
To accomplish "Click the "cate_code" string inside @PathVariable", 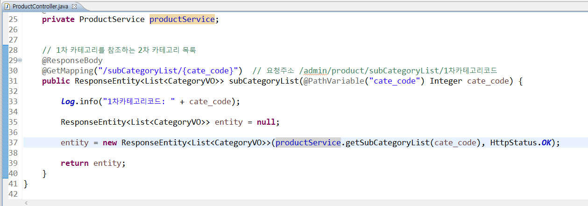I will click(395, 81).
